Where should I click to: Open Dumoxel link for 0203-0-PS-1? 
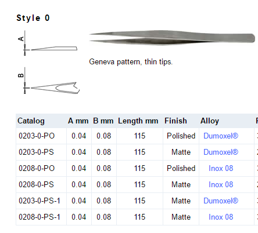(221, 201)
